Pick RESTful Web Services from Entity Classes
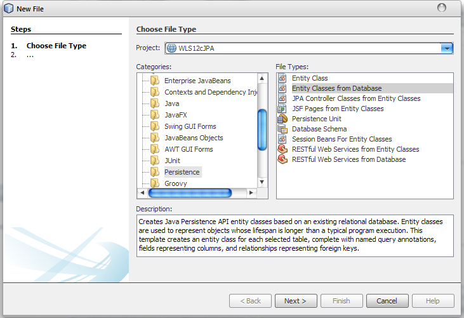Screen dimensions: 464x318 [355, 149]
